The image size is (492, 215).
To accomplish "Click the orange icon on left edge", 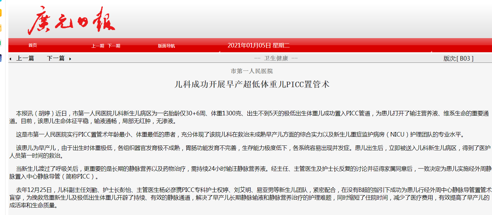I will 1,13.
